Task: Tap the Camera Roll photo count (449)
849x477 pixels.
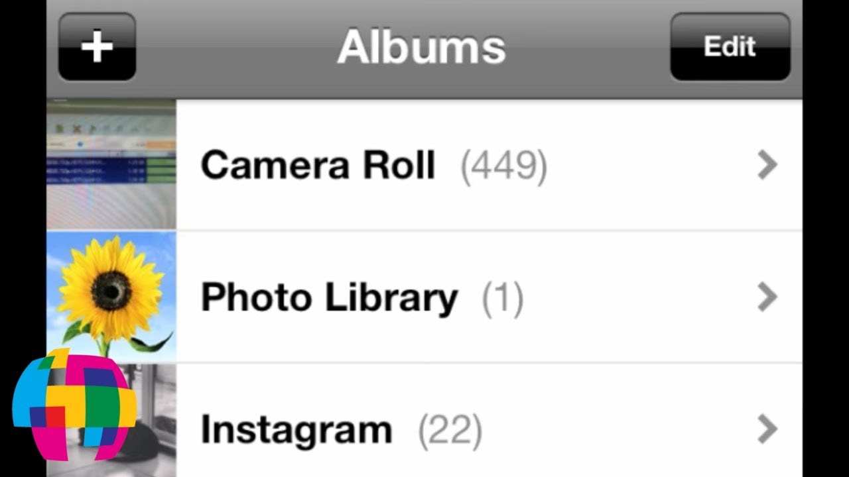Action: point(504,166)
